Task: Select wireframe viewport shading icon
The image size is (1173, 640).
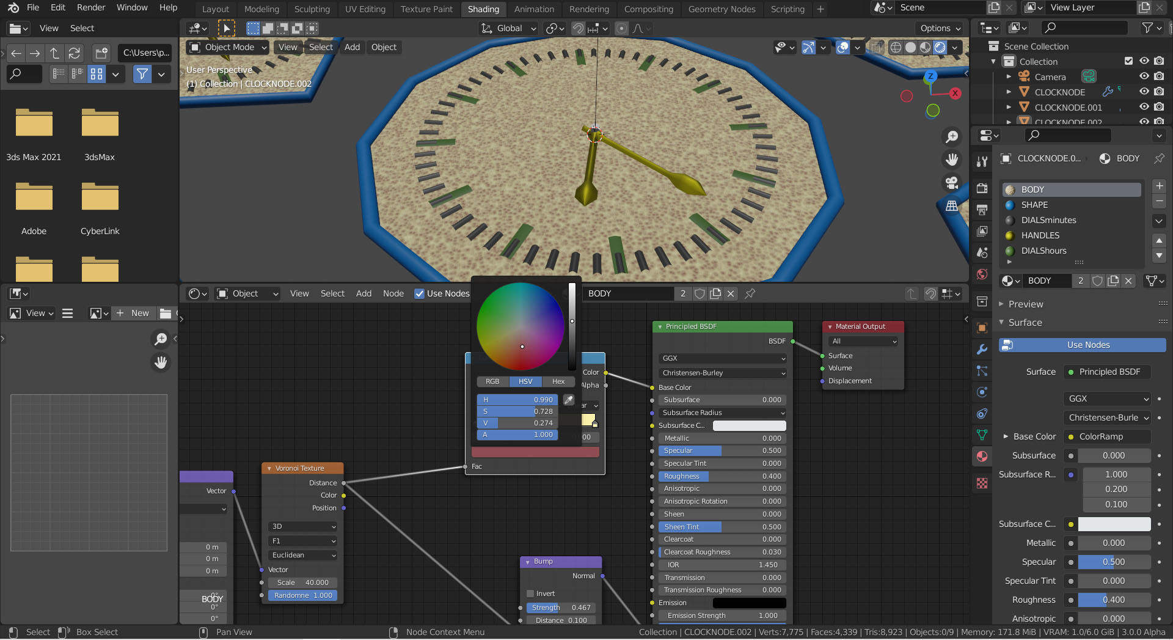Action: click(896, 47)
